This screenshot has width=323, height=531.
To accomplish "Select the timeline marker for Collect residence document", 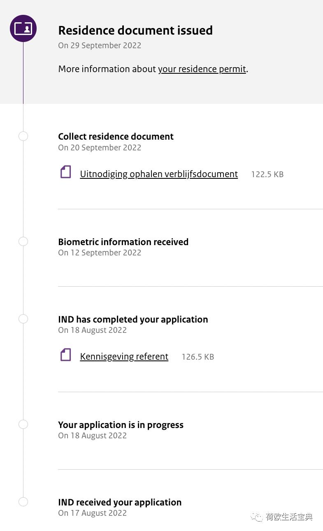I will (x=23, y=136).
